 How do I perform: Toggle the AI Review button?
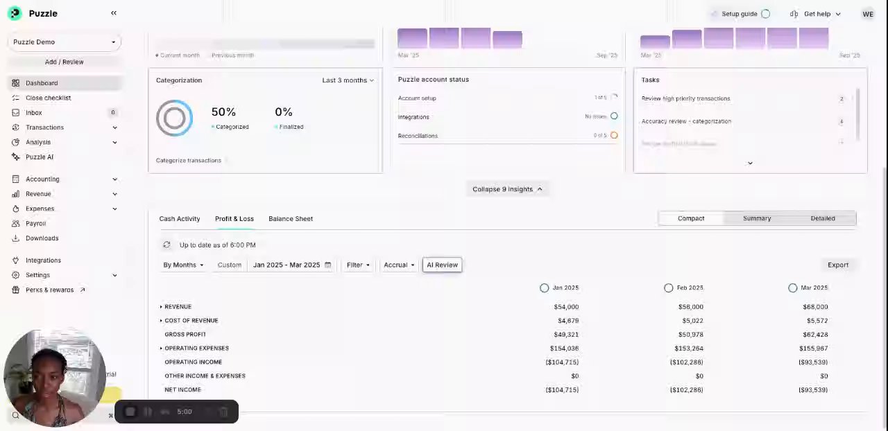point(442,265)
